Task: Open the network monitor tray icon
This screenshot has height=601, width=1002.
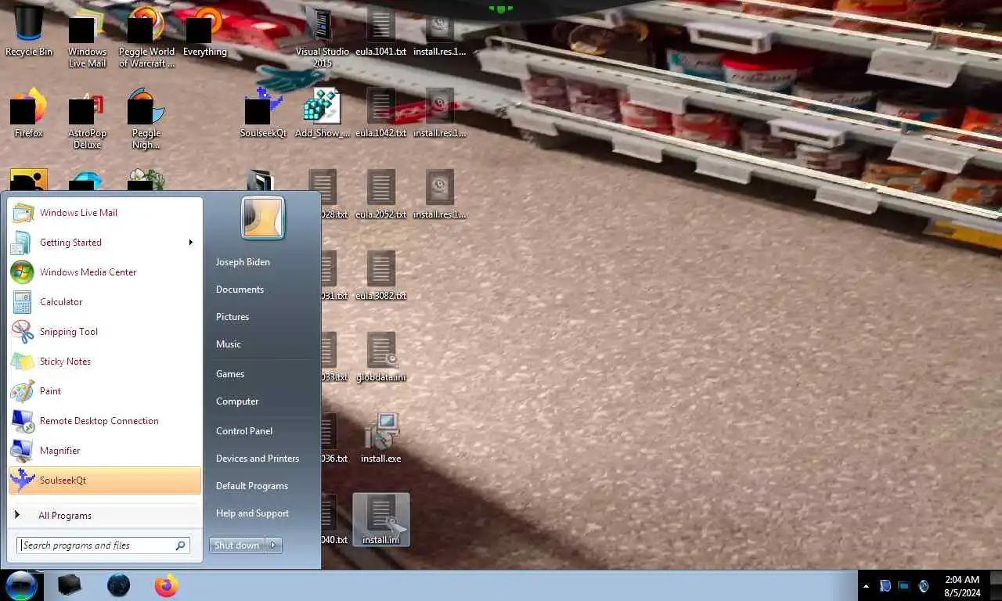Action: click(x=904, y=586)
